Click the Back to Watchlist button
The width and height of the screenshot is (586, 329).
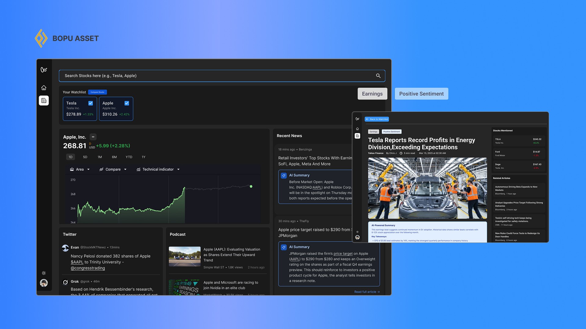click(x=377, y=119)
